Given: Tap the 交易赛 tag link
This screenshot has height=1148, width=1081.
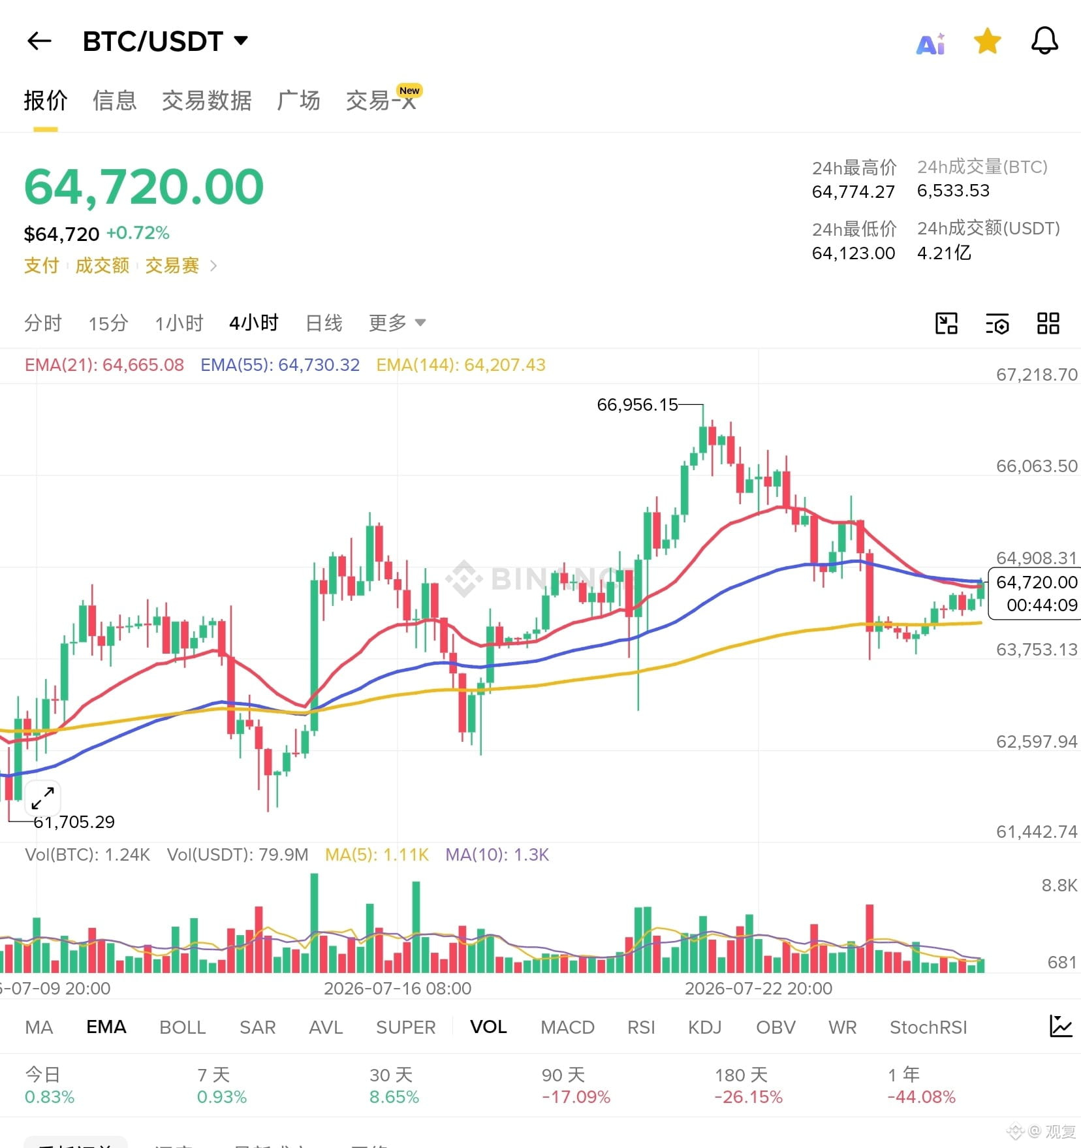Looking at the screenshot, I should (172, 266).
